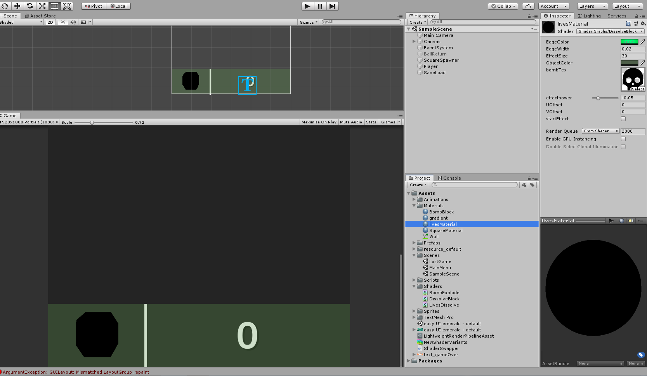Viewport: 647px width, 376px height.
Task: Click Create button in Hierarchy
Action: tap(418, 23)
